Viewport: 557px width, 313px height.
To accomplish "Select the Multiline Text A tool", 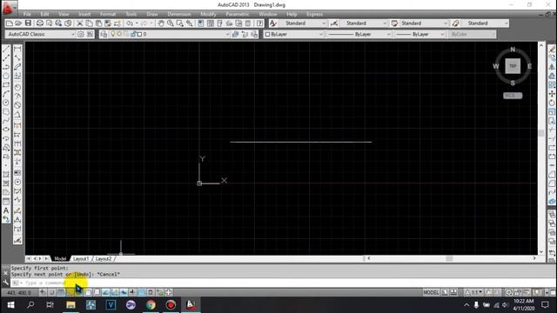I will pos(6,210).
